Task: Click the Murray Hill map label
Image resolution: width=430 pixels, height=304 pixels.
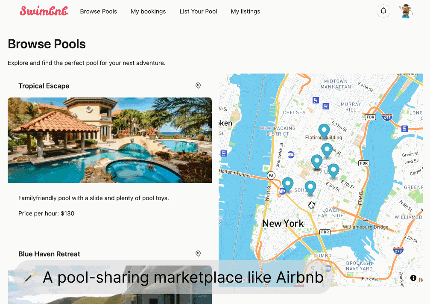Action: pyautogui.click(x=351, y=107)
